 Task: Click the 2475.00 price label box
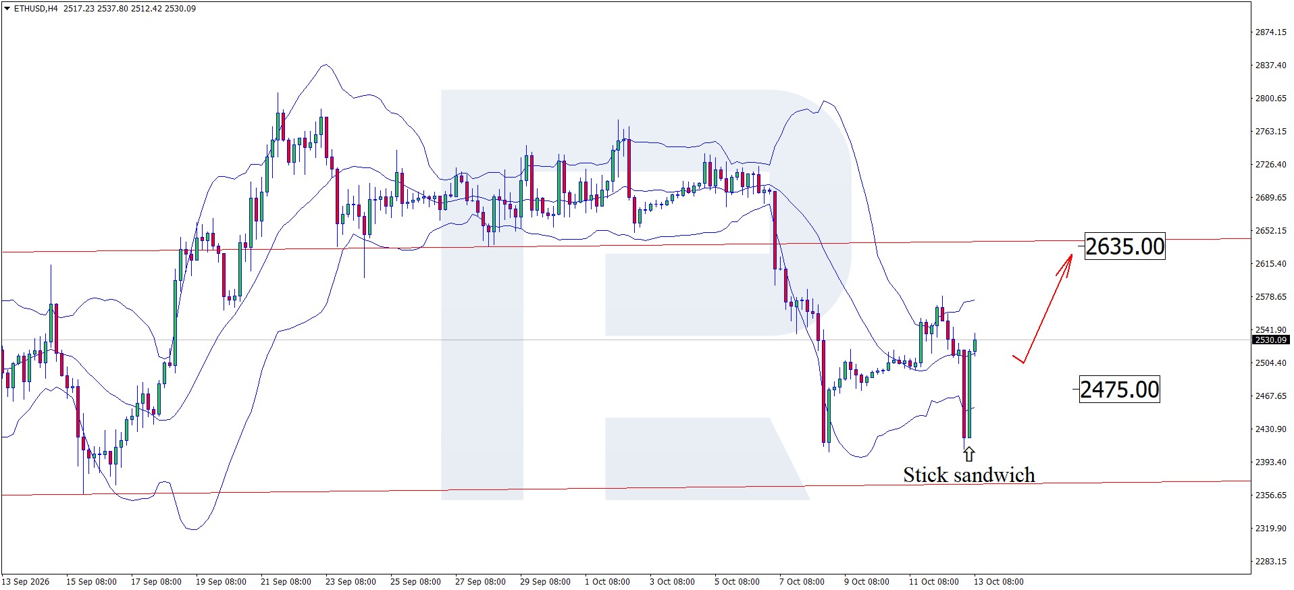tap(1120, 390)
